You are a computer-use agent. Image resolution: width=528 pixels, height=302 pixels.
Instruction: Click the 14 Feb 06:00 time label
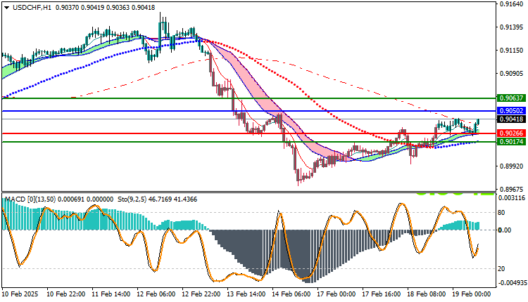coord(291,294)
